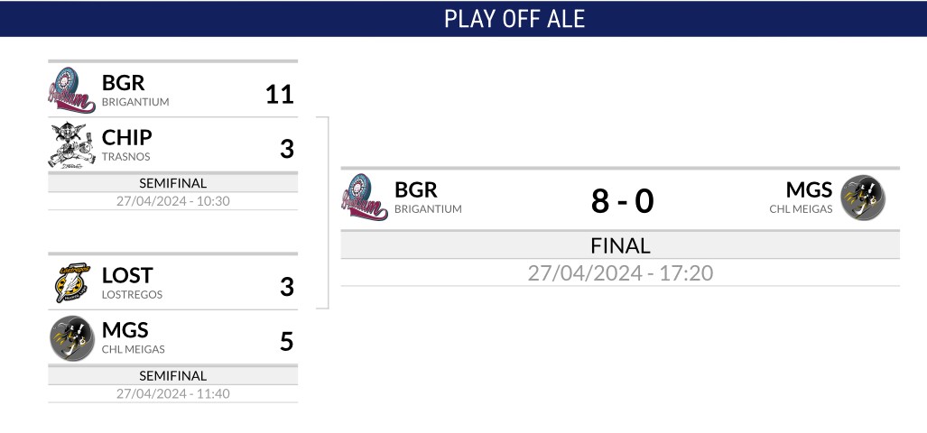
Task: Click the score 11 for Brigantium
Action: pos(279,94)
